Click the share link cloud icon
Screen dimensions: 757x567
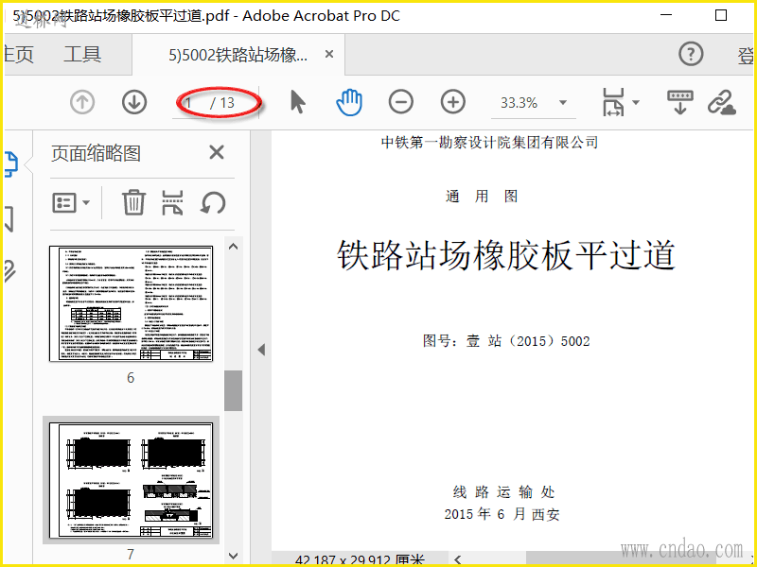[x=722, y=102]
